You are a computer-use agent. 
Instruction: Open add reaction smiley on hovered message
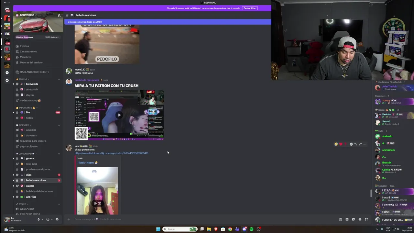(x=351, y=144)
